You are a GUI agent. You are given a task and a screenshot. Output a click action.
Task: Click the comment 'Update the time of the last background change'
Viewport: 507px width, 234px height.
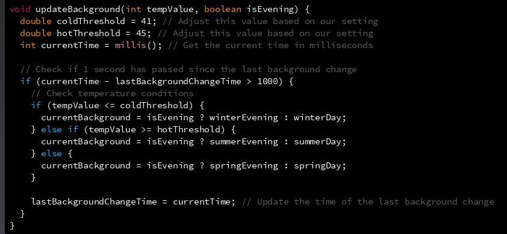[368, 202]
